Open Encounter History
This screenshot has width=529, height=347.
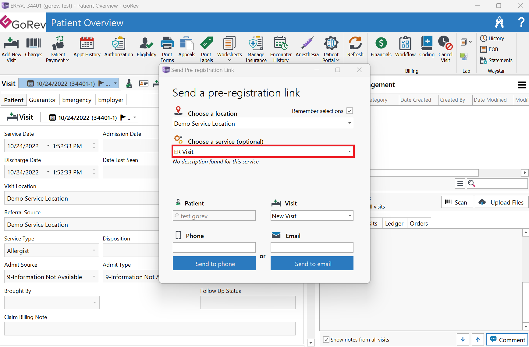[x=281, y=49]
